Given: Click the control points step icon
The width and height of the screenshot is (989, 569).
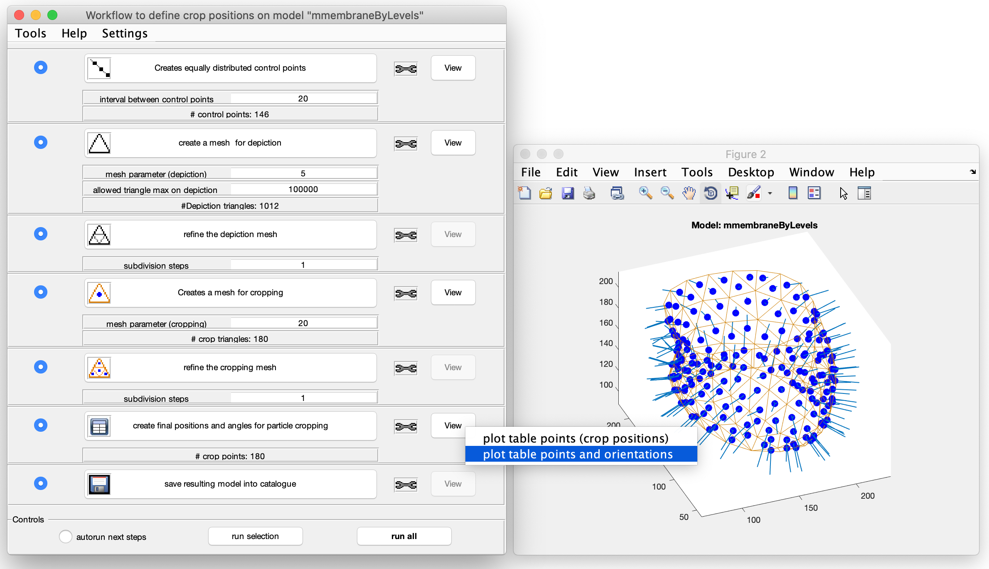Looking at the screenshot, I should click(x=99, y=68).
